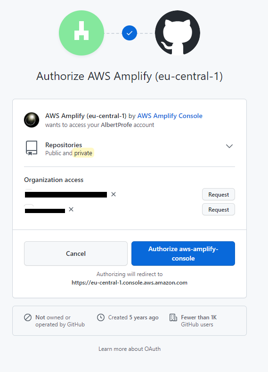Click the highlighted private label
The width and height of the screenshot is (268, 372).
(x=83, y=153)
